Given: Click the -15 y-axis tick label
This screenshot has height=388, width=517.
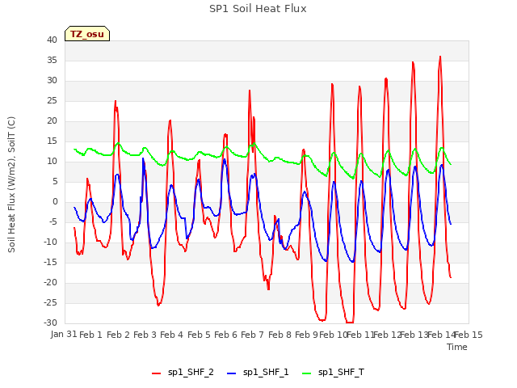Looking at the screenshot, I should tap(50, 262).
